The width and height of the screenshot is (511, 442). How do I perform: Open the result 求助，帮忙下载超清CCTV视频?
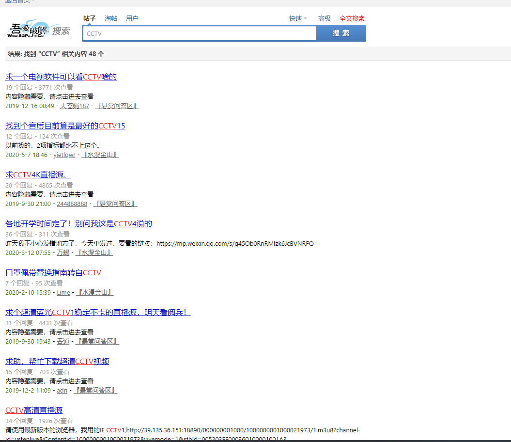[57, 361]
